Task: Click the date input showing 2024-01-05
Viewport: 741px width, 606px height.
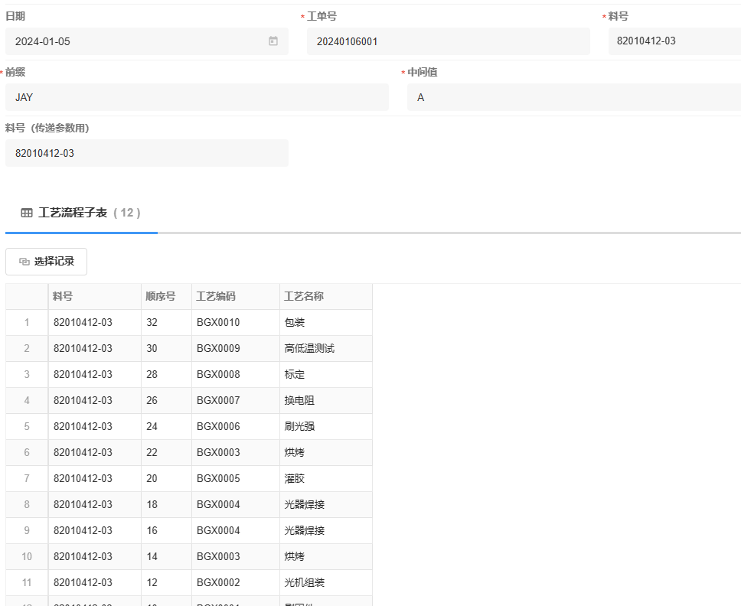Action: point(138,41)
